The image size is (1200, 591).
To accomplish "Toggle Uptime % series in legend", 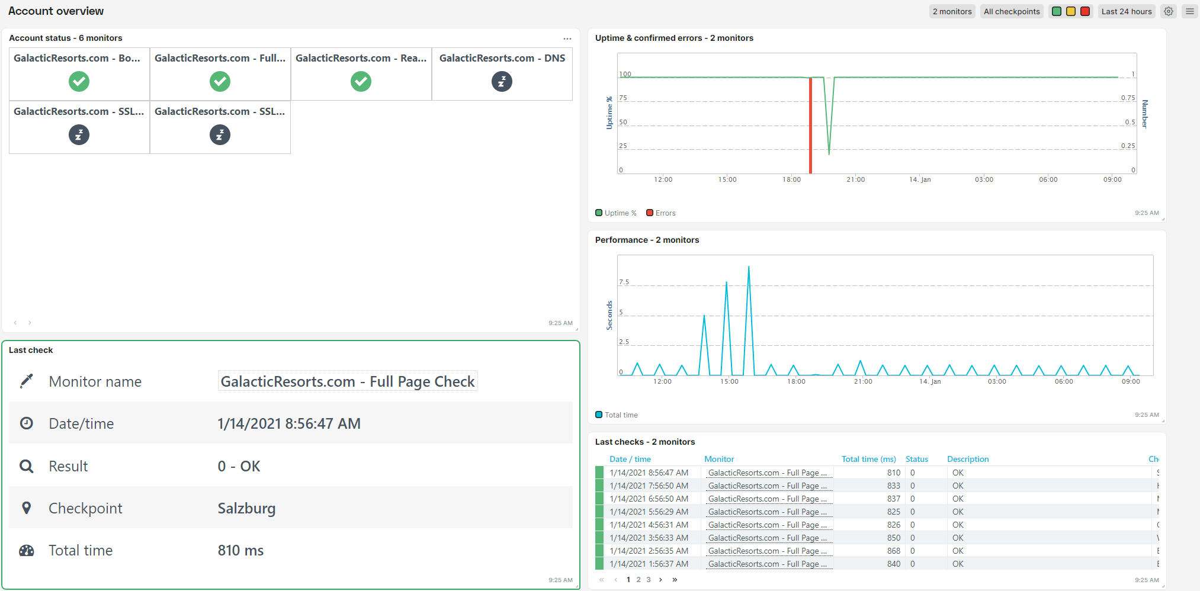I will (x=616, y=213).
